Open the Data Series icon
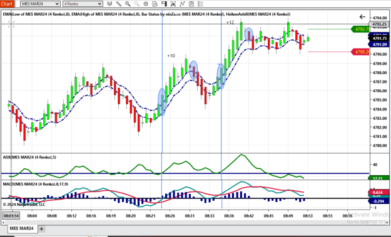The width and height of the screenshot is (391, 237). (173, 4)
